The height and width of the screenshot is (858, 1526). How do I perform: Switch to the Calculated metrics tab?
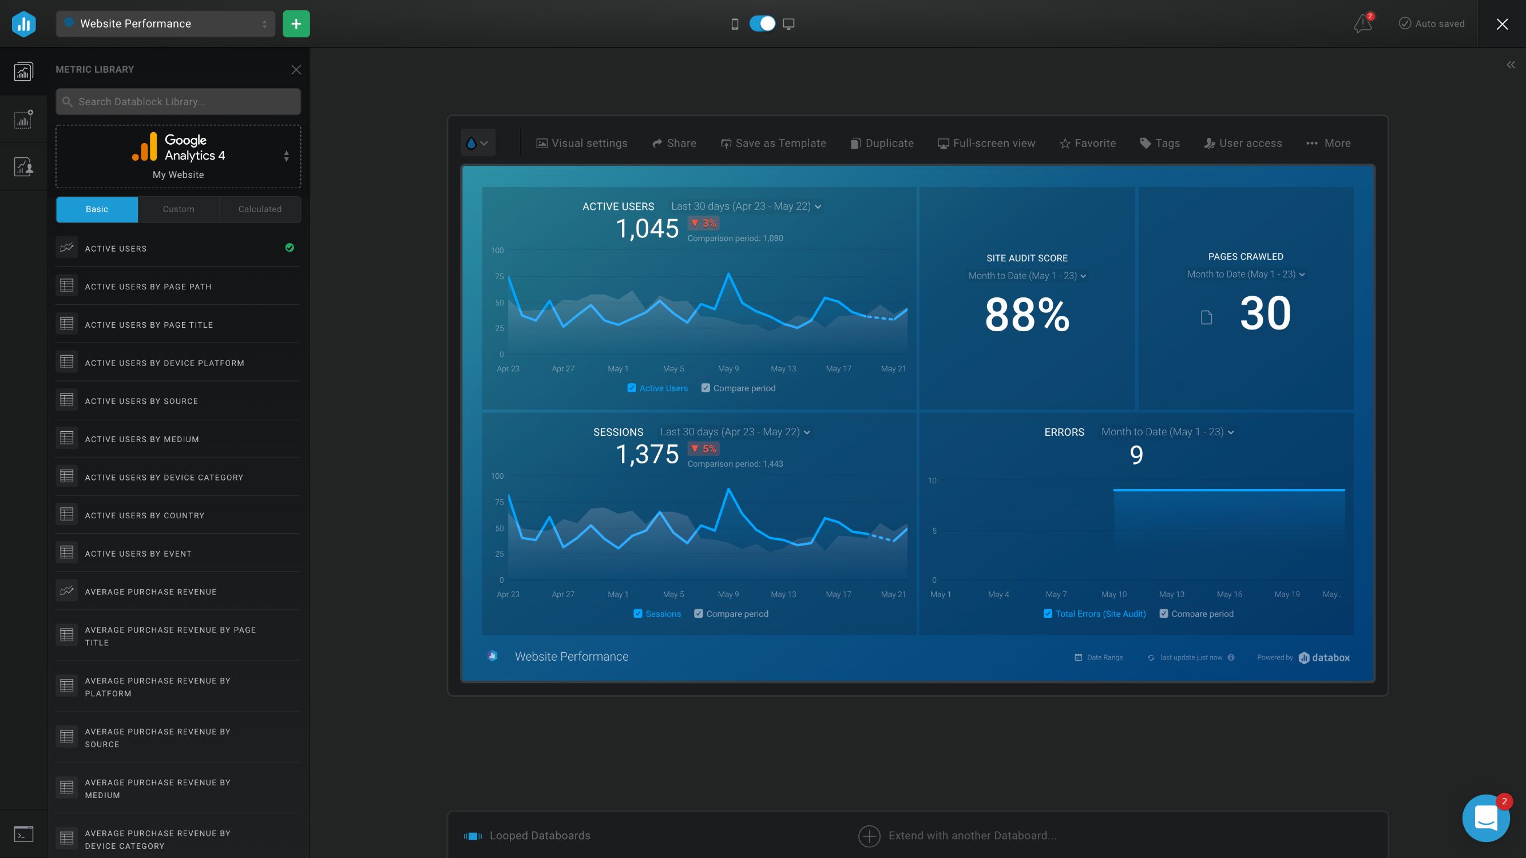click(259, 209)
